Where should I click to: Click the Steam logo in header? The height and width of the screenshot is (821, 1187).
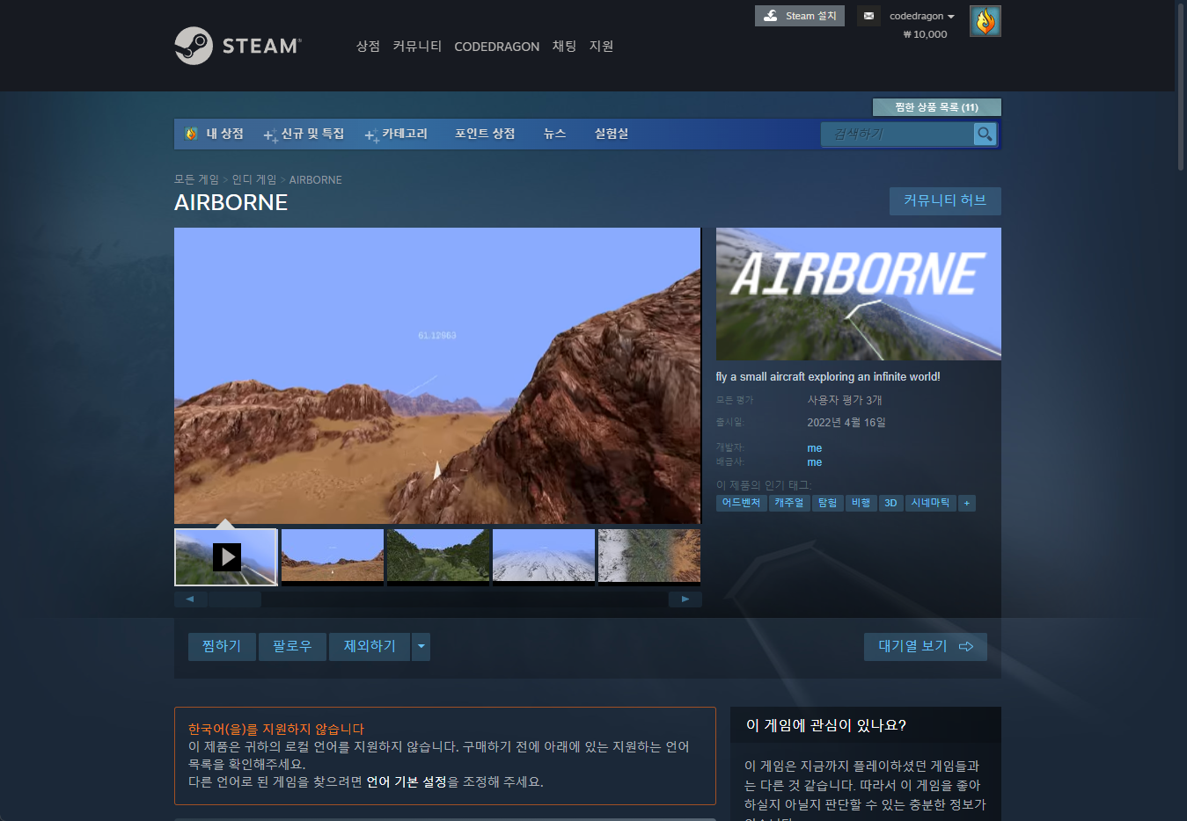pyautogui.click(x=238, y=46)
